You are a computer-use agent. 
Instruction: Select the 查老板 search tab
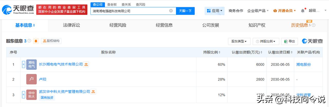point(112,4)
